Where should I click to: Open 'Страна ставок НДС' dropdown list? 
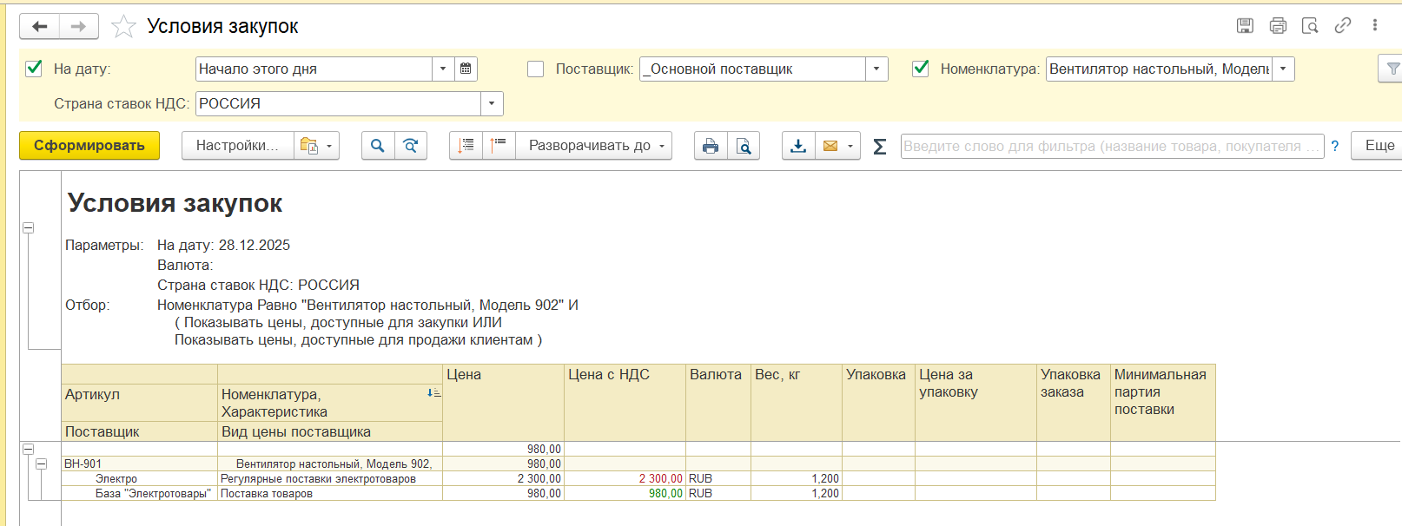[x=492, y=103]
